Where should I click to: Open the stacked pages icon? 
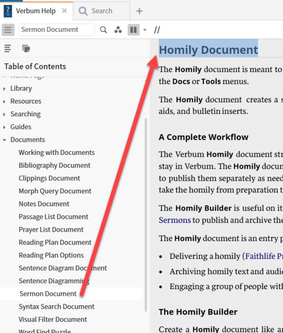point(26,48)
